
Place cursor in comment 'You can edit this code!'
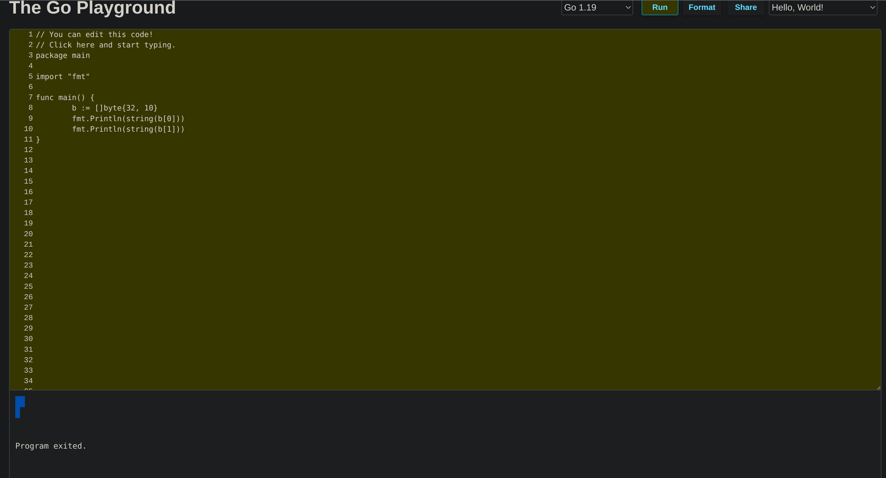[100, 34]
